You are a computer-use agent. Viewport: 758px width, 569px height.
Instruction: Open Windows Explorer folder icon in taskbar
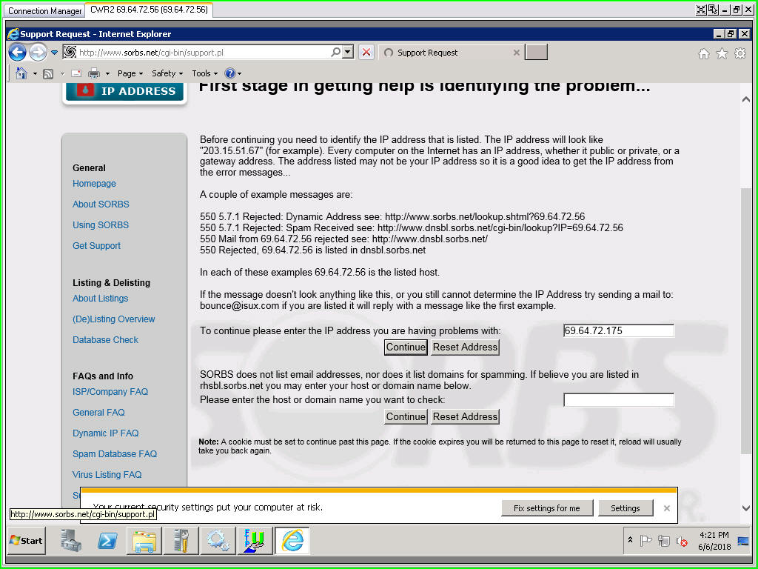[144, 540]
